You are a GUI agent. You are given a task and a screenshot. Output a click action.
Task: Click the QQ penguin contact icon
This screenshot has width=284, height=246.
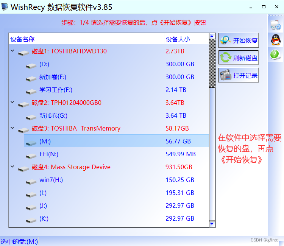pos(276,40)
